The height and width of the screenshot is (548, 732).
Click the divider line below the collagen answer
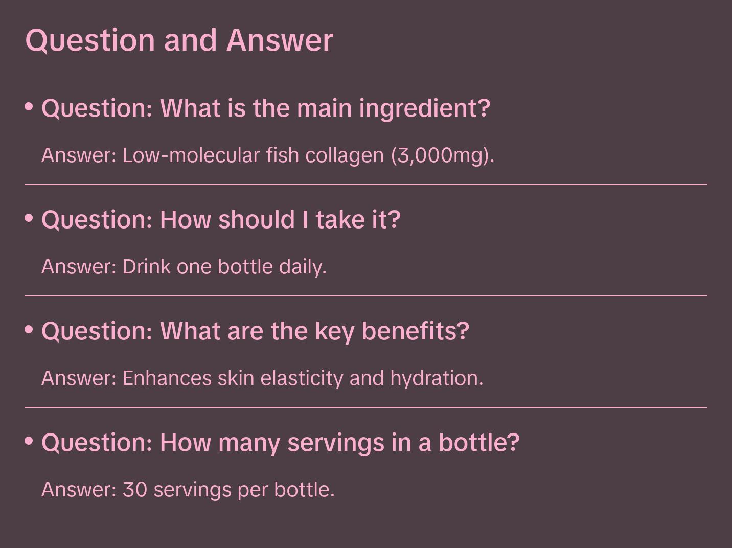point(366,184)
